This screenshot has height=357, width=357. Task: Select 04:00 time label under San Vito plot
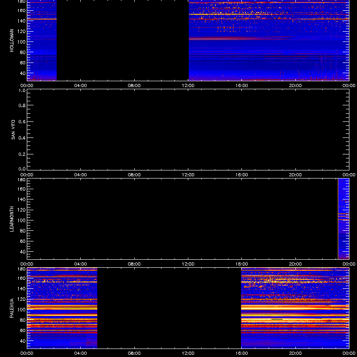point(81,175)
